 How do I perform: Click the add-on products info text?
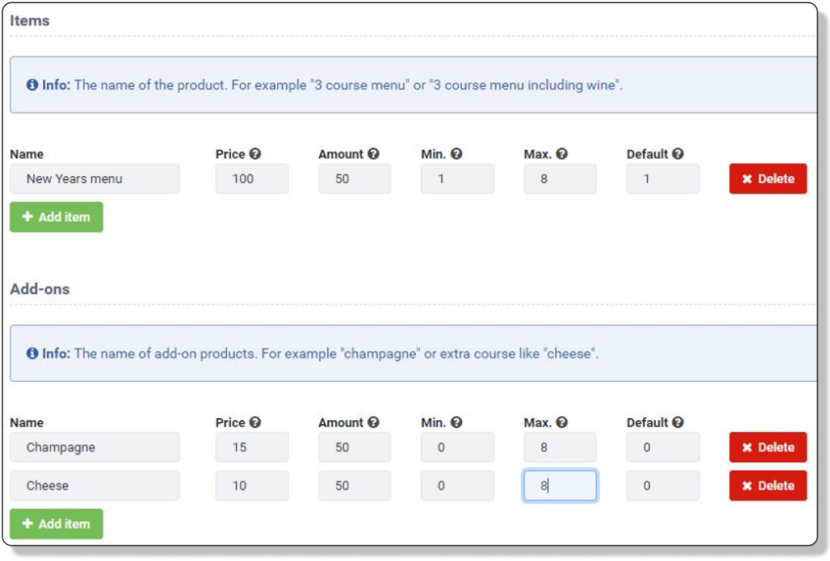[336, 353]
